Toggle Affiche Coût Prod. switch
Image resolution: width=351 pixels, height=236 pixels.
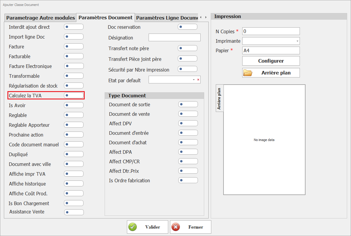coord(74,194)
